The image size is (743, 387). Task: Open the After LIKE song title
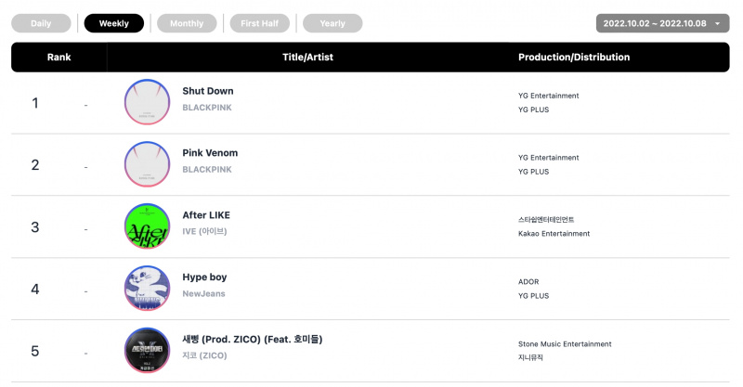206,215
